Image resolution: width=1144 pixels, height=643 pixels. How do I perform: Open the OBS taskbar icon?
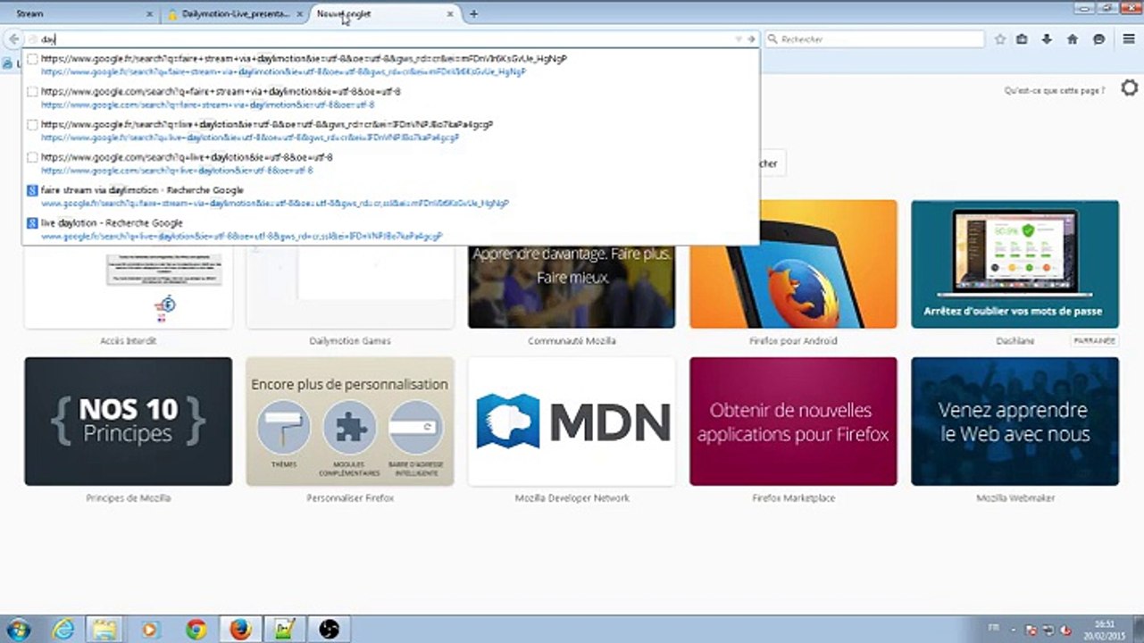329,629
